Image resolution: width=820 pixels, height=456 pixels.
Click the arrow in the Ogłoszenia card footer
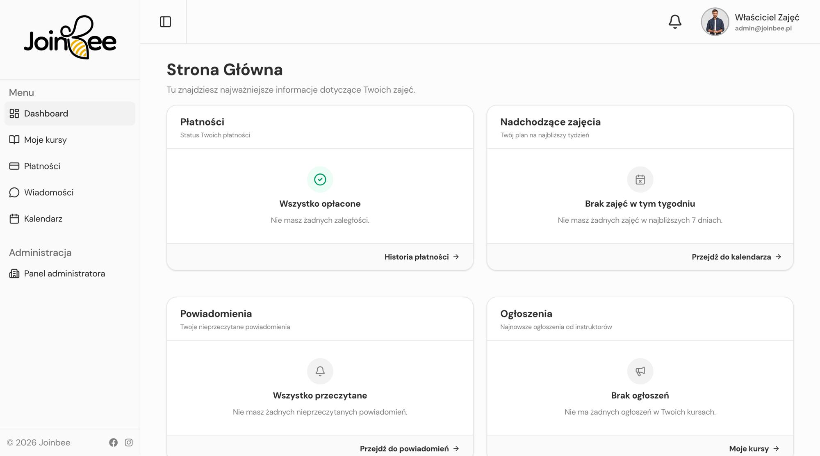(776, 449)
